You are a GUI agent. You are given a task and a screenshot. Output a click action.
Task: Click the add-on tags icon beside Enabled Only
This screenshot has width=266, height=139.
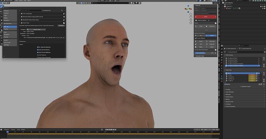pyautogui.click(x=62, y=10)
